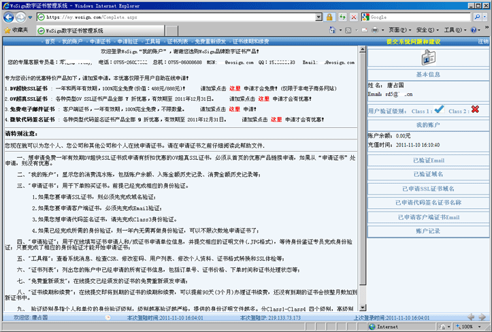Click the security padlock icon
The height and width of the screenshot is (332, 492).
click(329, 17)
